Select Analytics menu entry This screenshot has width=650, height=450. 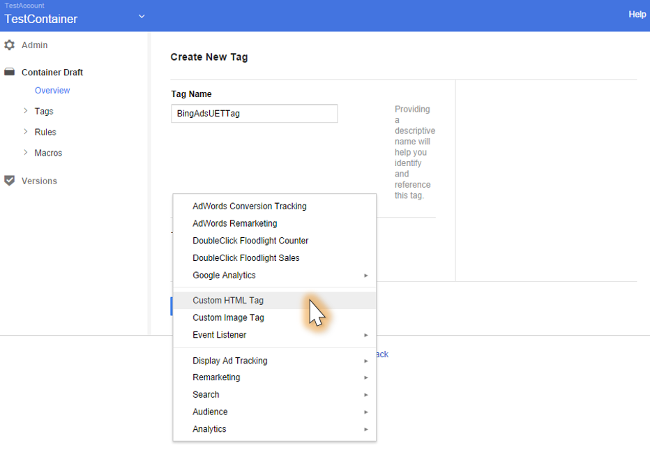tap(274, 429)
